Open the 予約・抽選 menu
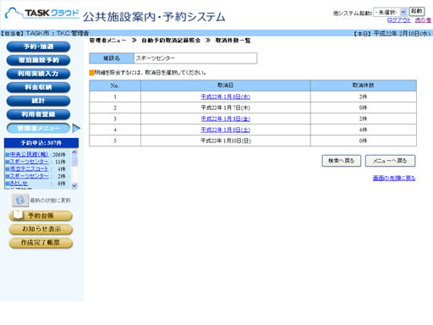The image size is (433, 325). click(38, 47)
